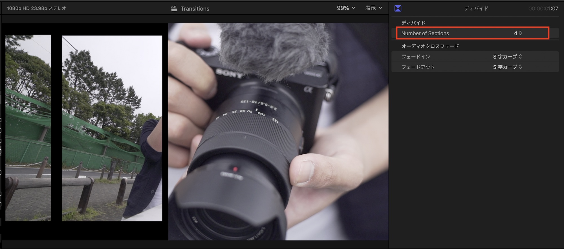
Task: Click the 00:00:01:07 duration timecode
Action: tap(543, 8)
